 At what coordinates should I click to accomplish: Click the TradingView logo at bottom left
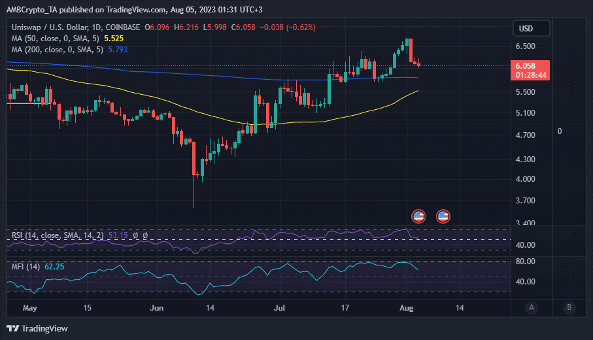pos(37,328)
